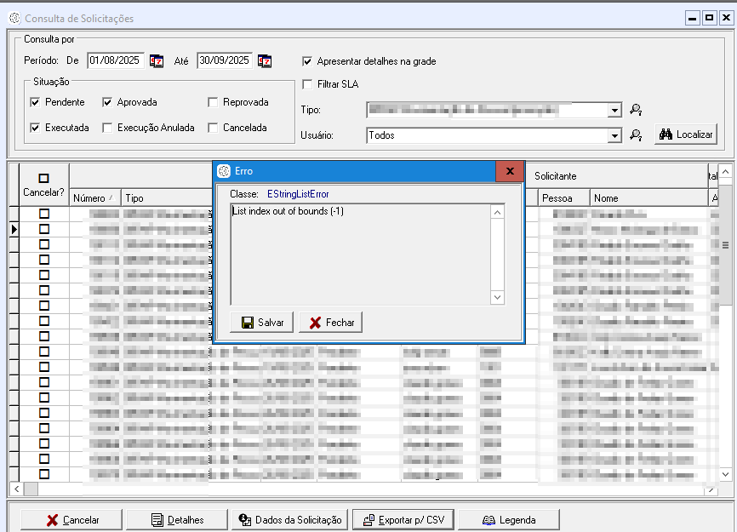Disable Apresentar detalhes na grade
Image resolution: width=737 pixels, height=532 pixels.
[308, 61]
